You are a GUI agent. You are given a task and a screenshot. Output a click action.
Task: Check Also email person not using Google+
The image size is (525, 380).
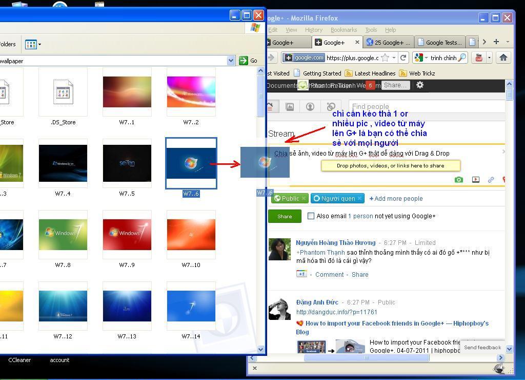311,216
